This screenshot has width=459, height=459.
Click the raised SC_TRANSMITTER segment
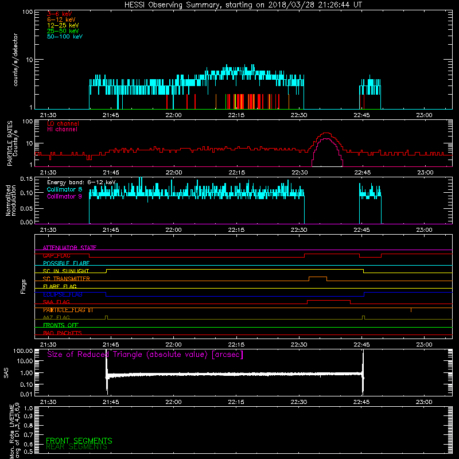tap(318, 277)
